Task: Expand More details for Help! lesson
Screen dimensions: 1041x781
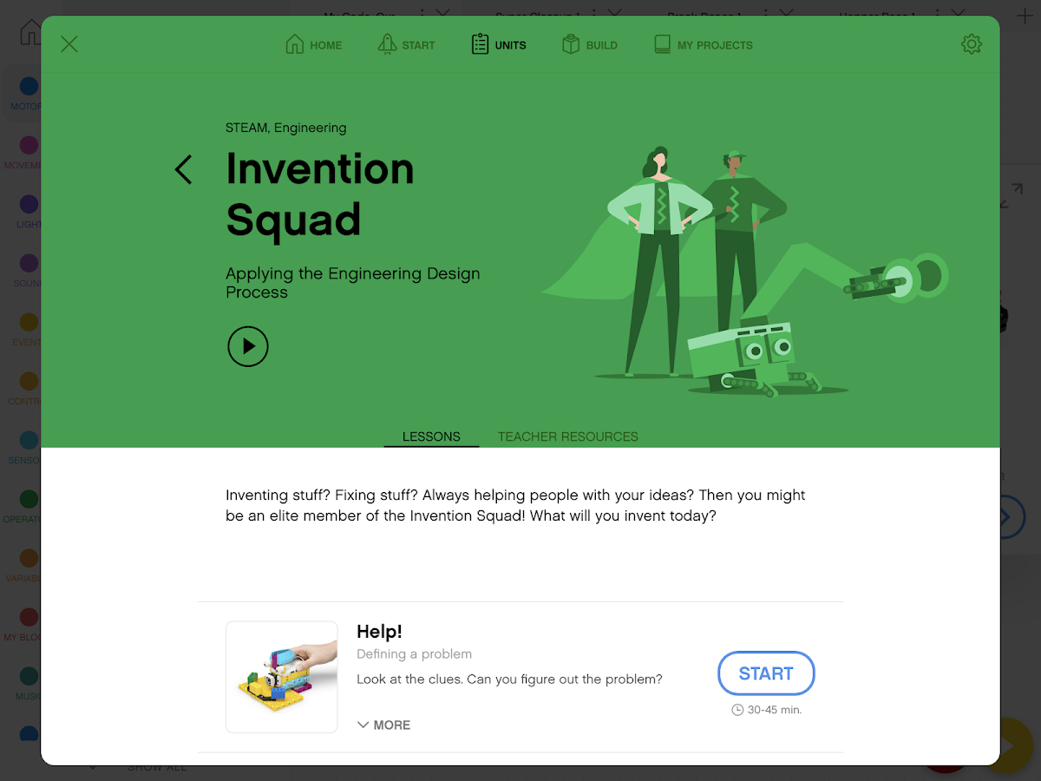Action: pos(383,725)
